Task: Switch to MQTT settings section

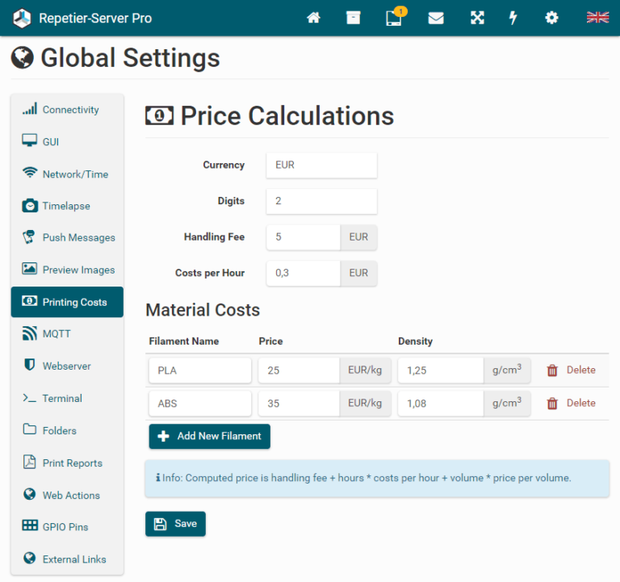Action: pos(67,333)
